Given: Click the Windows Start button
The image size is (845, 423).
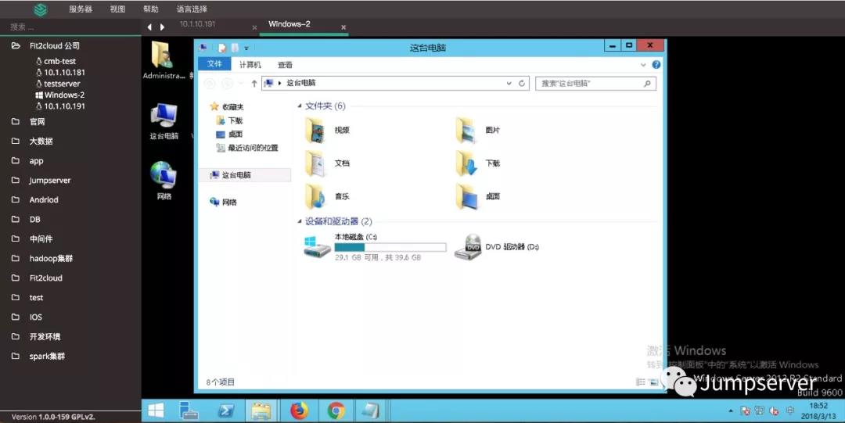Looking at the screenshot, I should click(x=156, y=410).
